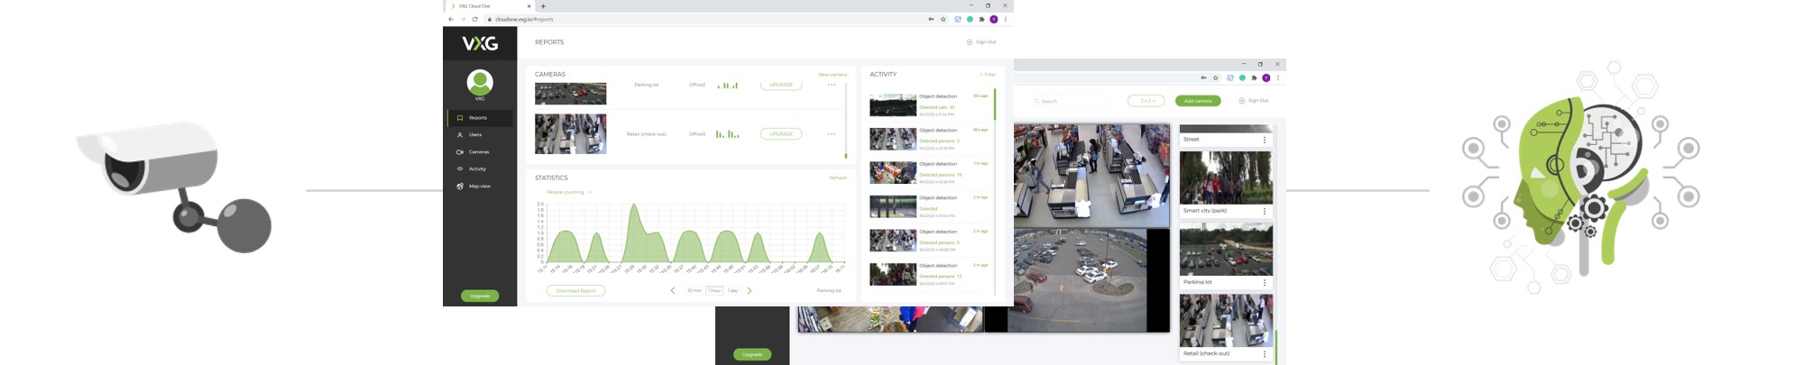Viewport: 1804px width, 365px height.
Task: Open the 'Detected cars: 30' activity event
Action: tap(929, 105)
